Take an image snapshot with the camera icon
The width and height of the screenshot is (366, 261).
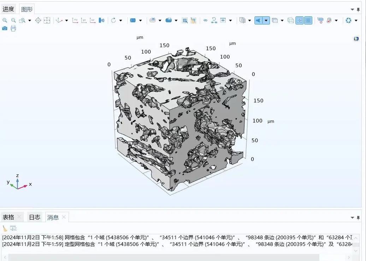pos(5,29)
